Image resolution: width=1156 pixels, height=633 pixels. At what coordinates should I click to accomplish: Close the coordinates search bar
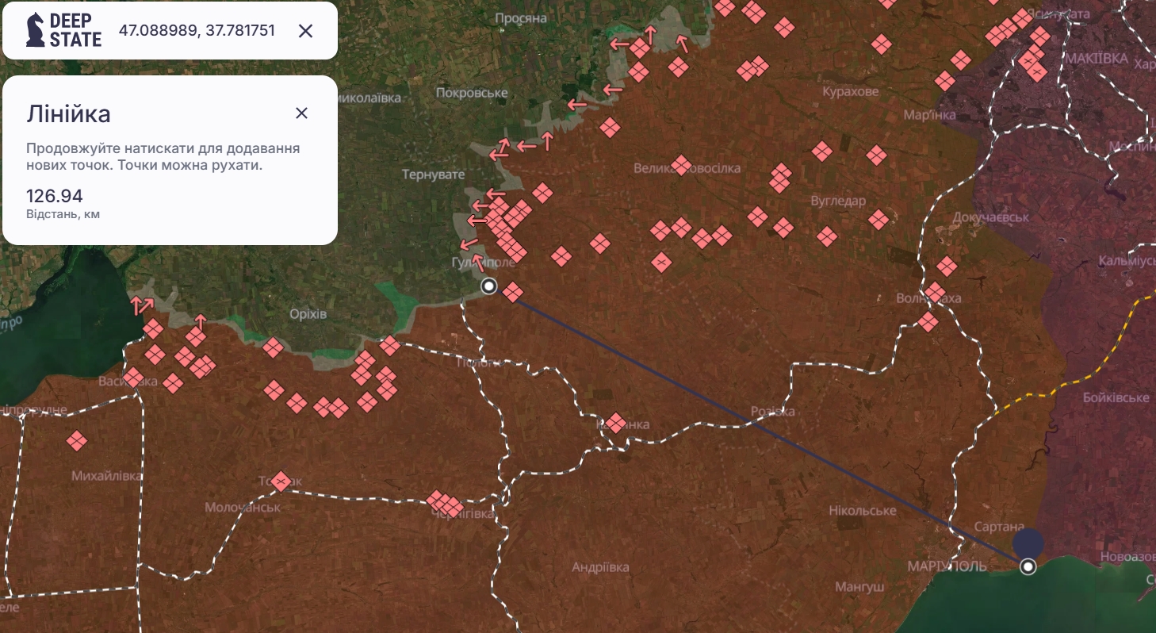coord(306,31)
